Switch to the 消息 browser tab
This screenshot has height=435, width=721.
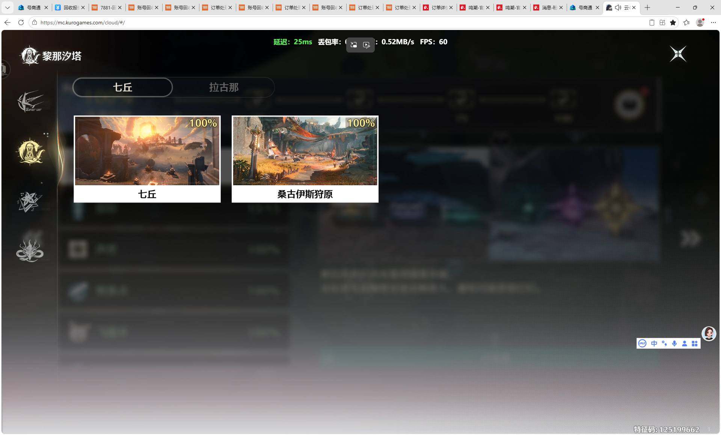(x=548, y=7)
